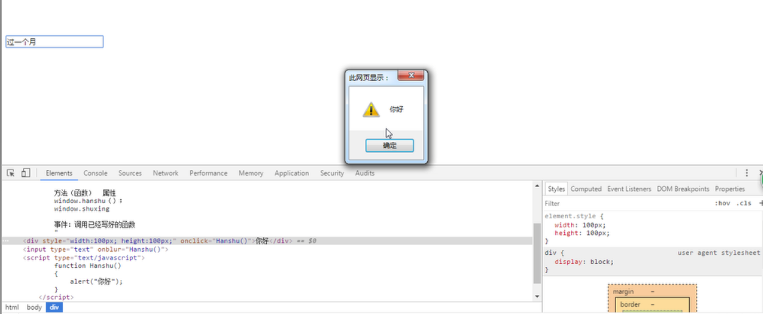Switch to the Sources tab
The width and height of the screenshot is (763, 314).
130,173
